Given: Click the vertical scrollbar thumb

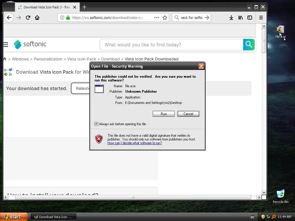Looking at the screenshot, I should point(264,41).
